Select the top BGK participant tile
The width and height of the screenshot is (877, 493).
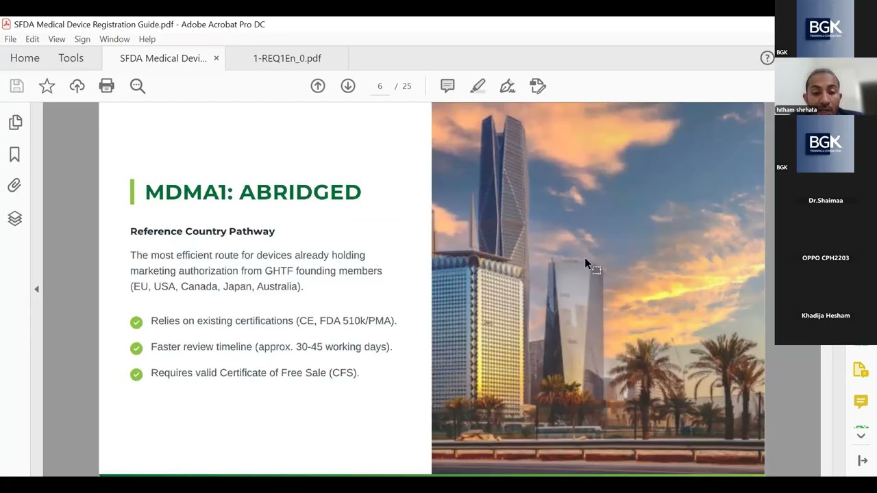824,29
